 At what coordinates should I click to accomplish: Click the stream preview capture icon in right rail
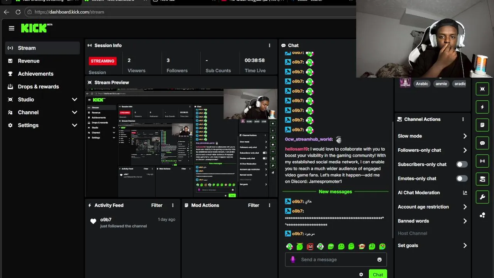click(482, 89)
